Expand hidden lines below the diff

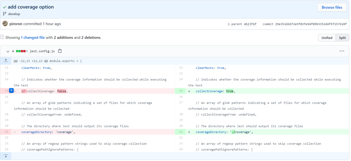6,156
